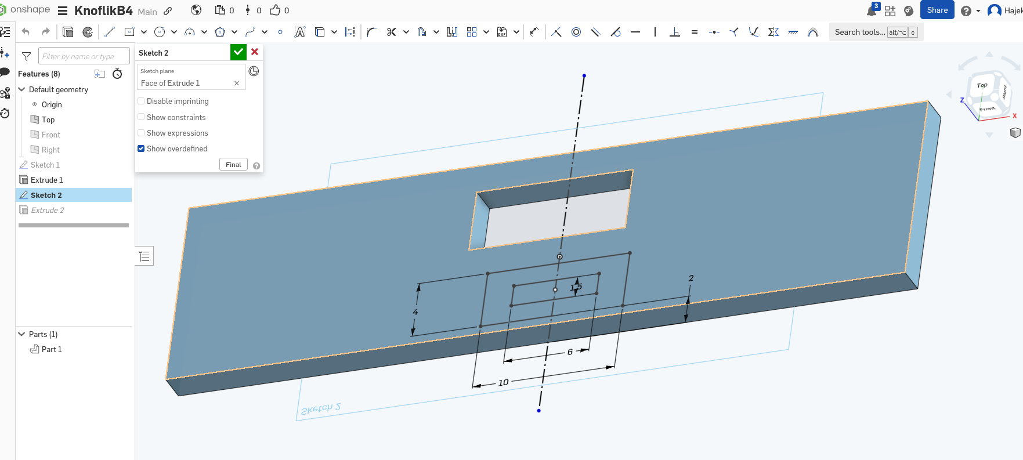
Task: Apply the Perpendicular constraint tool
Action: [x=675, y=32]
